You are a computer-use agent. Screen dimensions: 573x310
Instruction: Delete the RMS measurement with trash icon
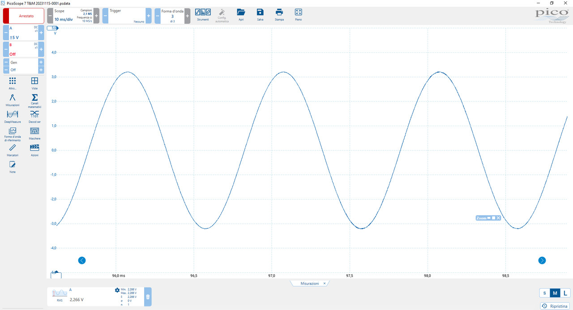[x=148, y=297]
